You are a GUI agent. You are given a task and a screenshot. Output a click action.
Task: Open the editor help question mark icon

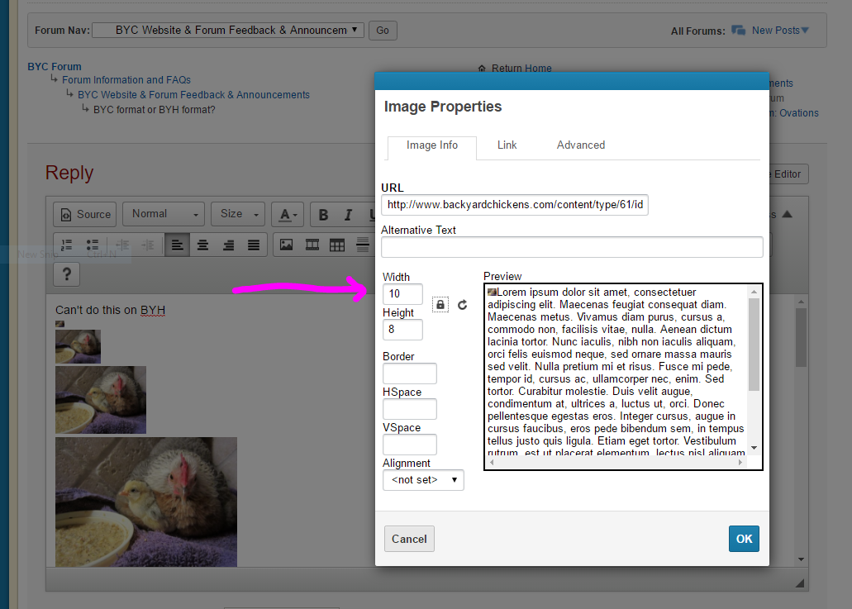pos(67,274)
